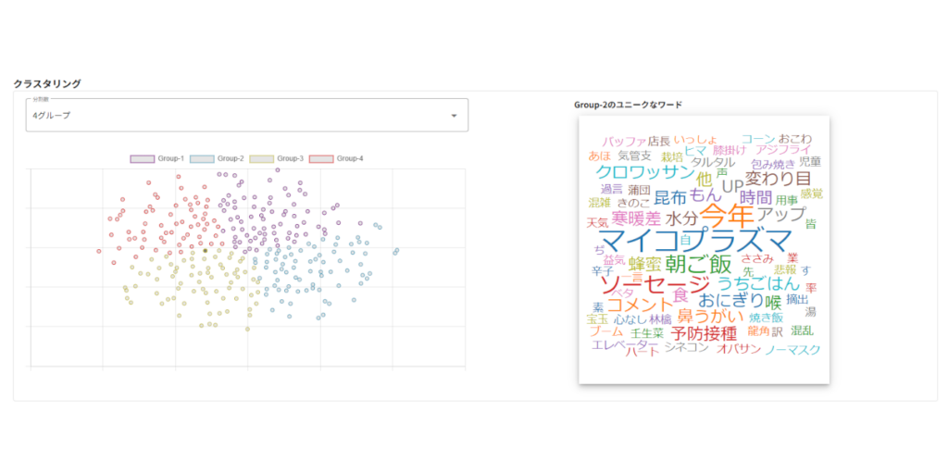Select the green 朝ご飯 word

(x=697, y=265)
